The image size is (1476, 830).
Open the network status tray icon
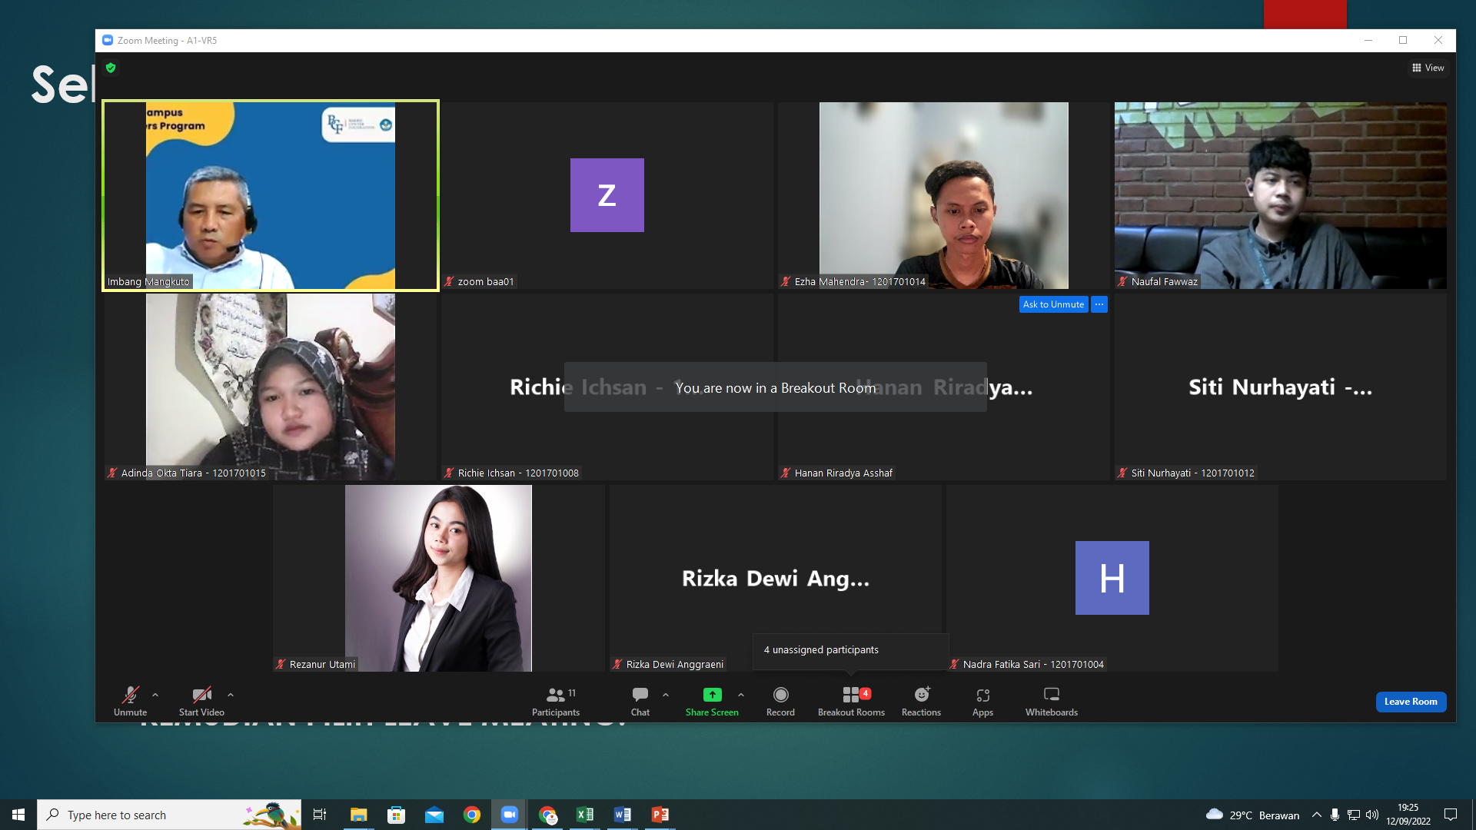pyautogui.click(x=1354, y=815)
